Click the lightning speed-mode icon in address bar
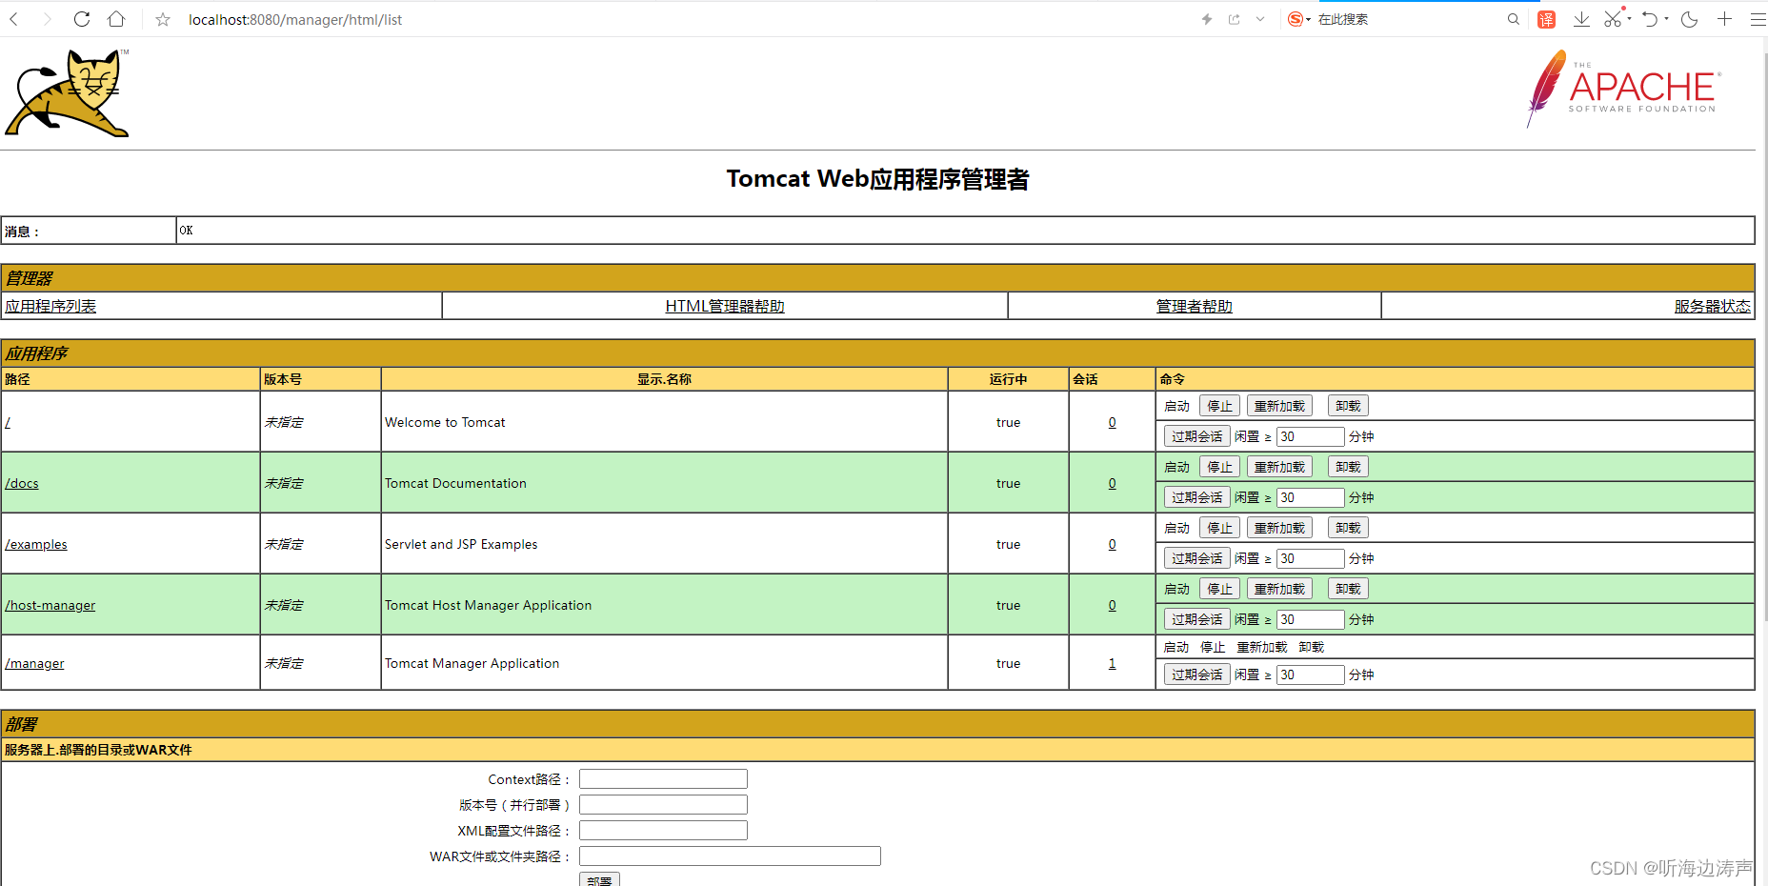This screenshot has width=1768, height=886. click(1207, 19)
